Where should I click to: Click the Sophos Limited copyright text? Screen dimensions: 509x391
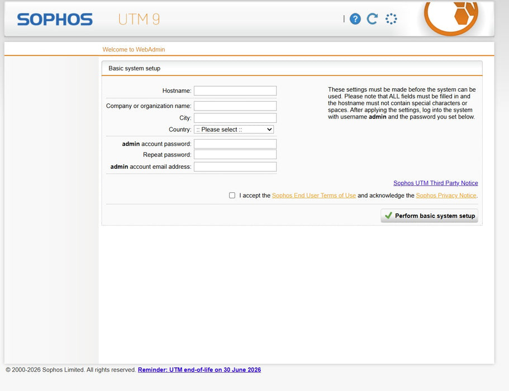tap(71, 370)
